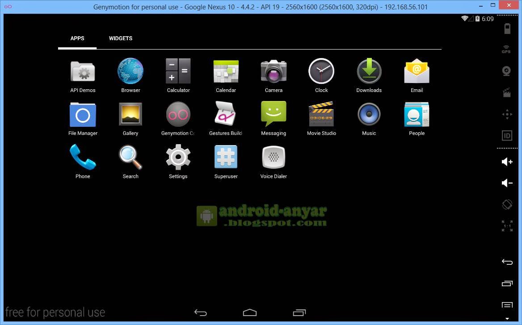
Task: Switch to the WIDGETS tab
Action: coord(121,38)
